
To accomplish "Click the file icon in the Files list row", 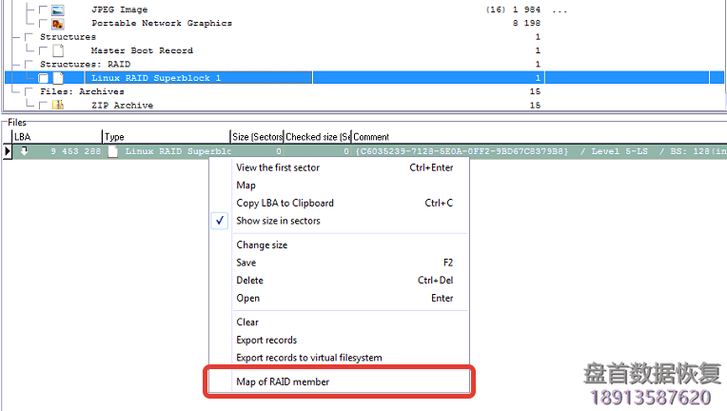I will pos(113,151).
